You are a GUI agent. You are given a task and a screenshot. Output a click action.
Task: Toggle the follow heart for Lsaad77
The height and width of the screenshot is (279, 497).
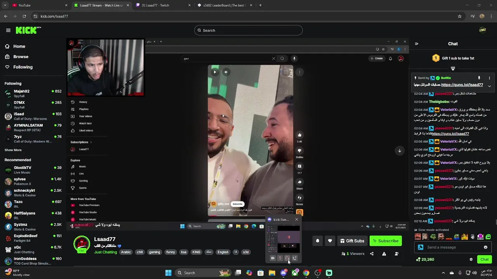(330, 241)
